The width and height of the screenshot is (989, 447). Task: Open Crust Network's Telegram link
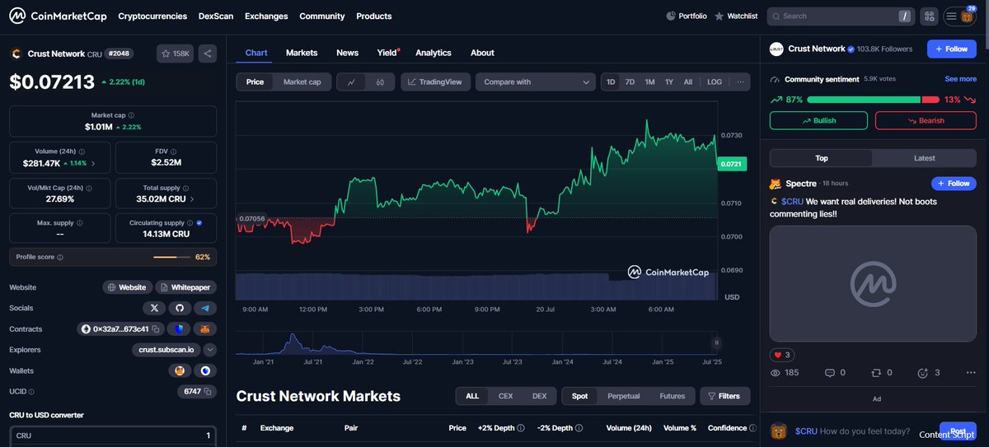(x=205, y=308)
